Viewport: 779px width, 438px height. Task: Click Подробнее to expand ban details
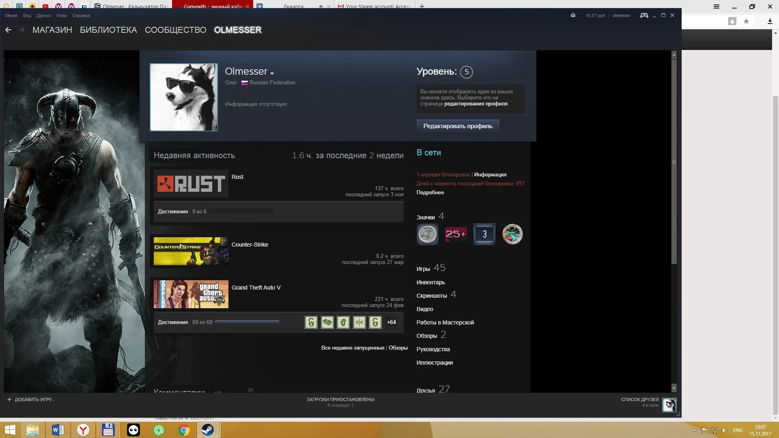[430, 192]
